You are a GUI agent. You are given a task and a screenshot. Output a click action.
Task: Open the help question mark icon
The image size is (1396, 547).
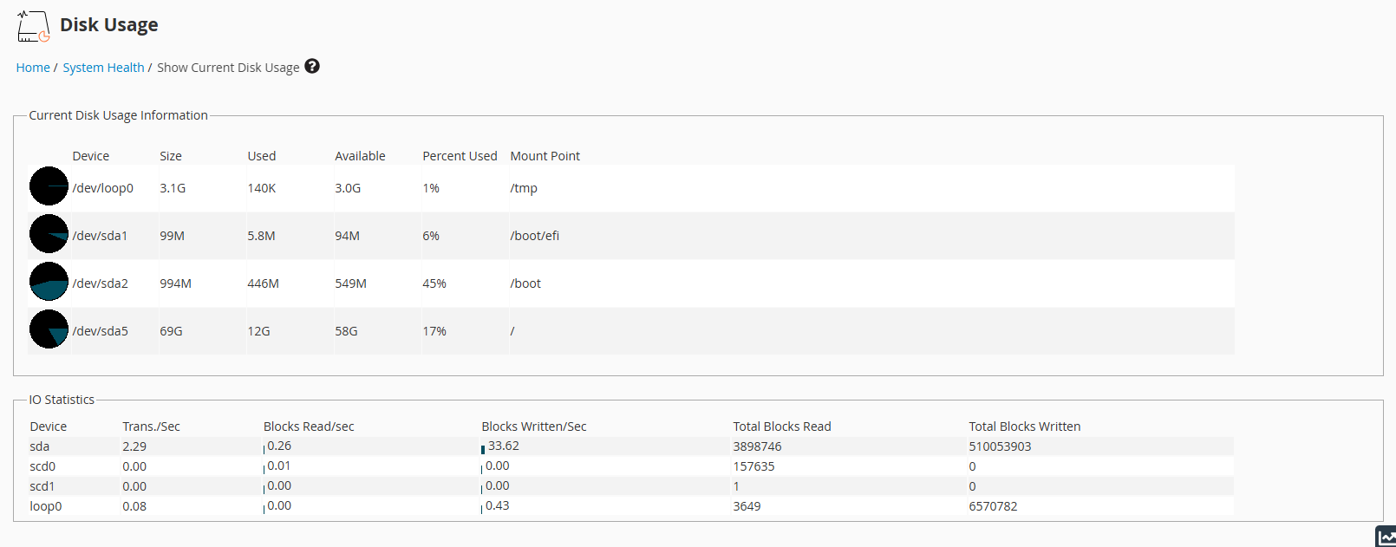(x=312, y=66)
